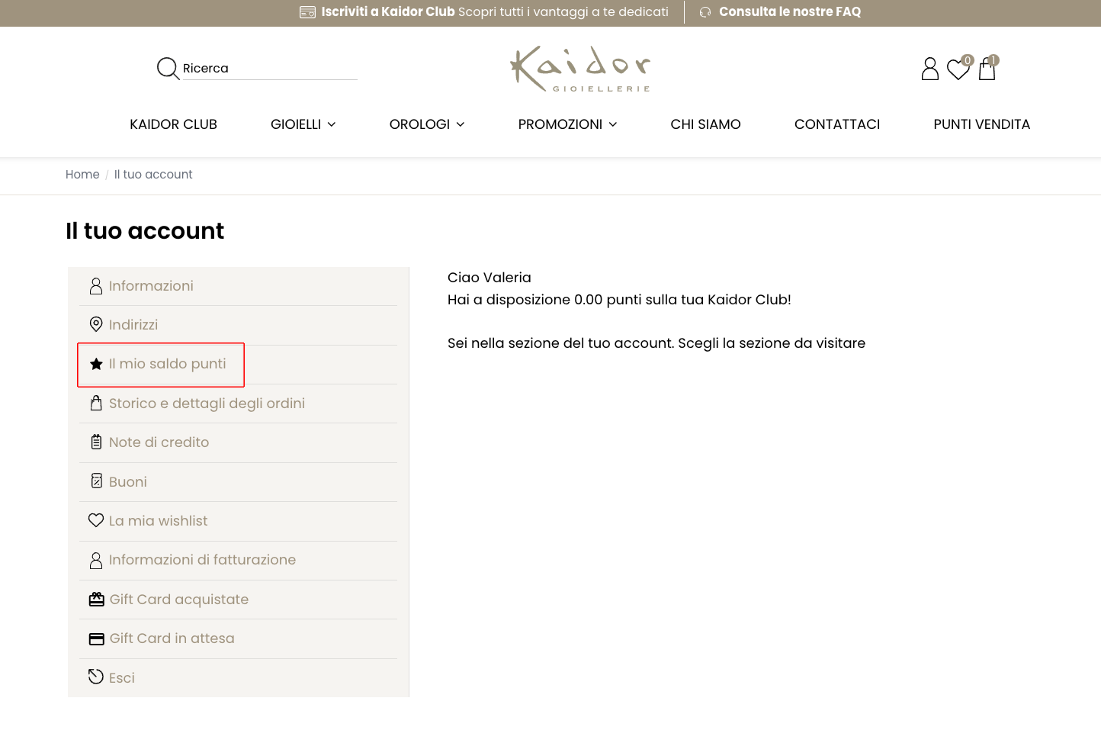Click the Kaidor Gioiellerie logo

pos(580,69)
